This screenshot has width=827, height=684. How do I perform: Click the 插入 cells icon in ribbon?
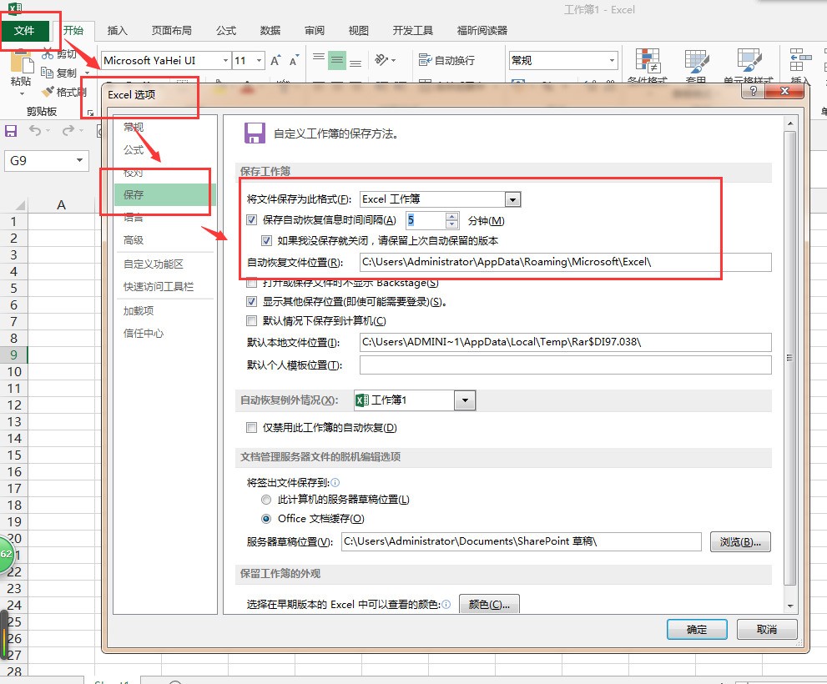799,59
